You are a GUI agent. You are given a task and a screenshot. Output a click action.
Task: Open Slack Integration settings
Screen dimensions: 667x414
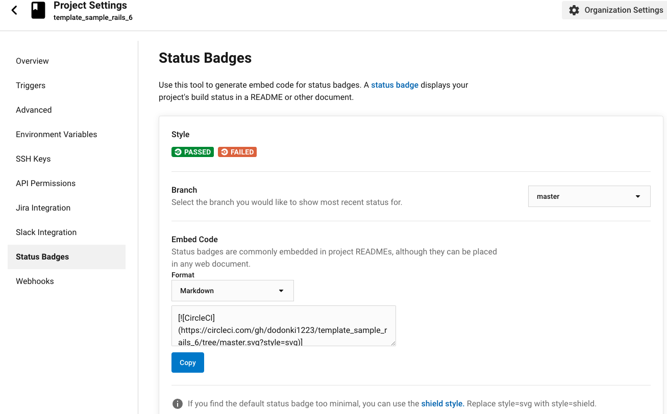tap(46, 232)
